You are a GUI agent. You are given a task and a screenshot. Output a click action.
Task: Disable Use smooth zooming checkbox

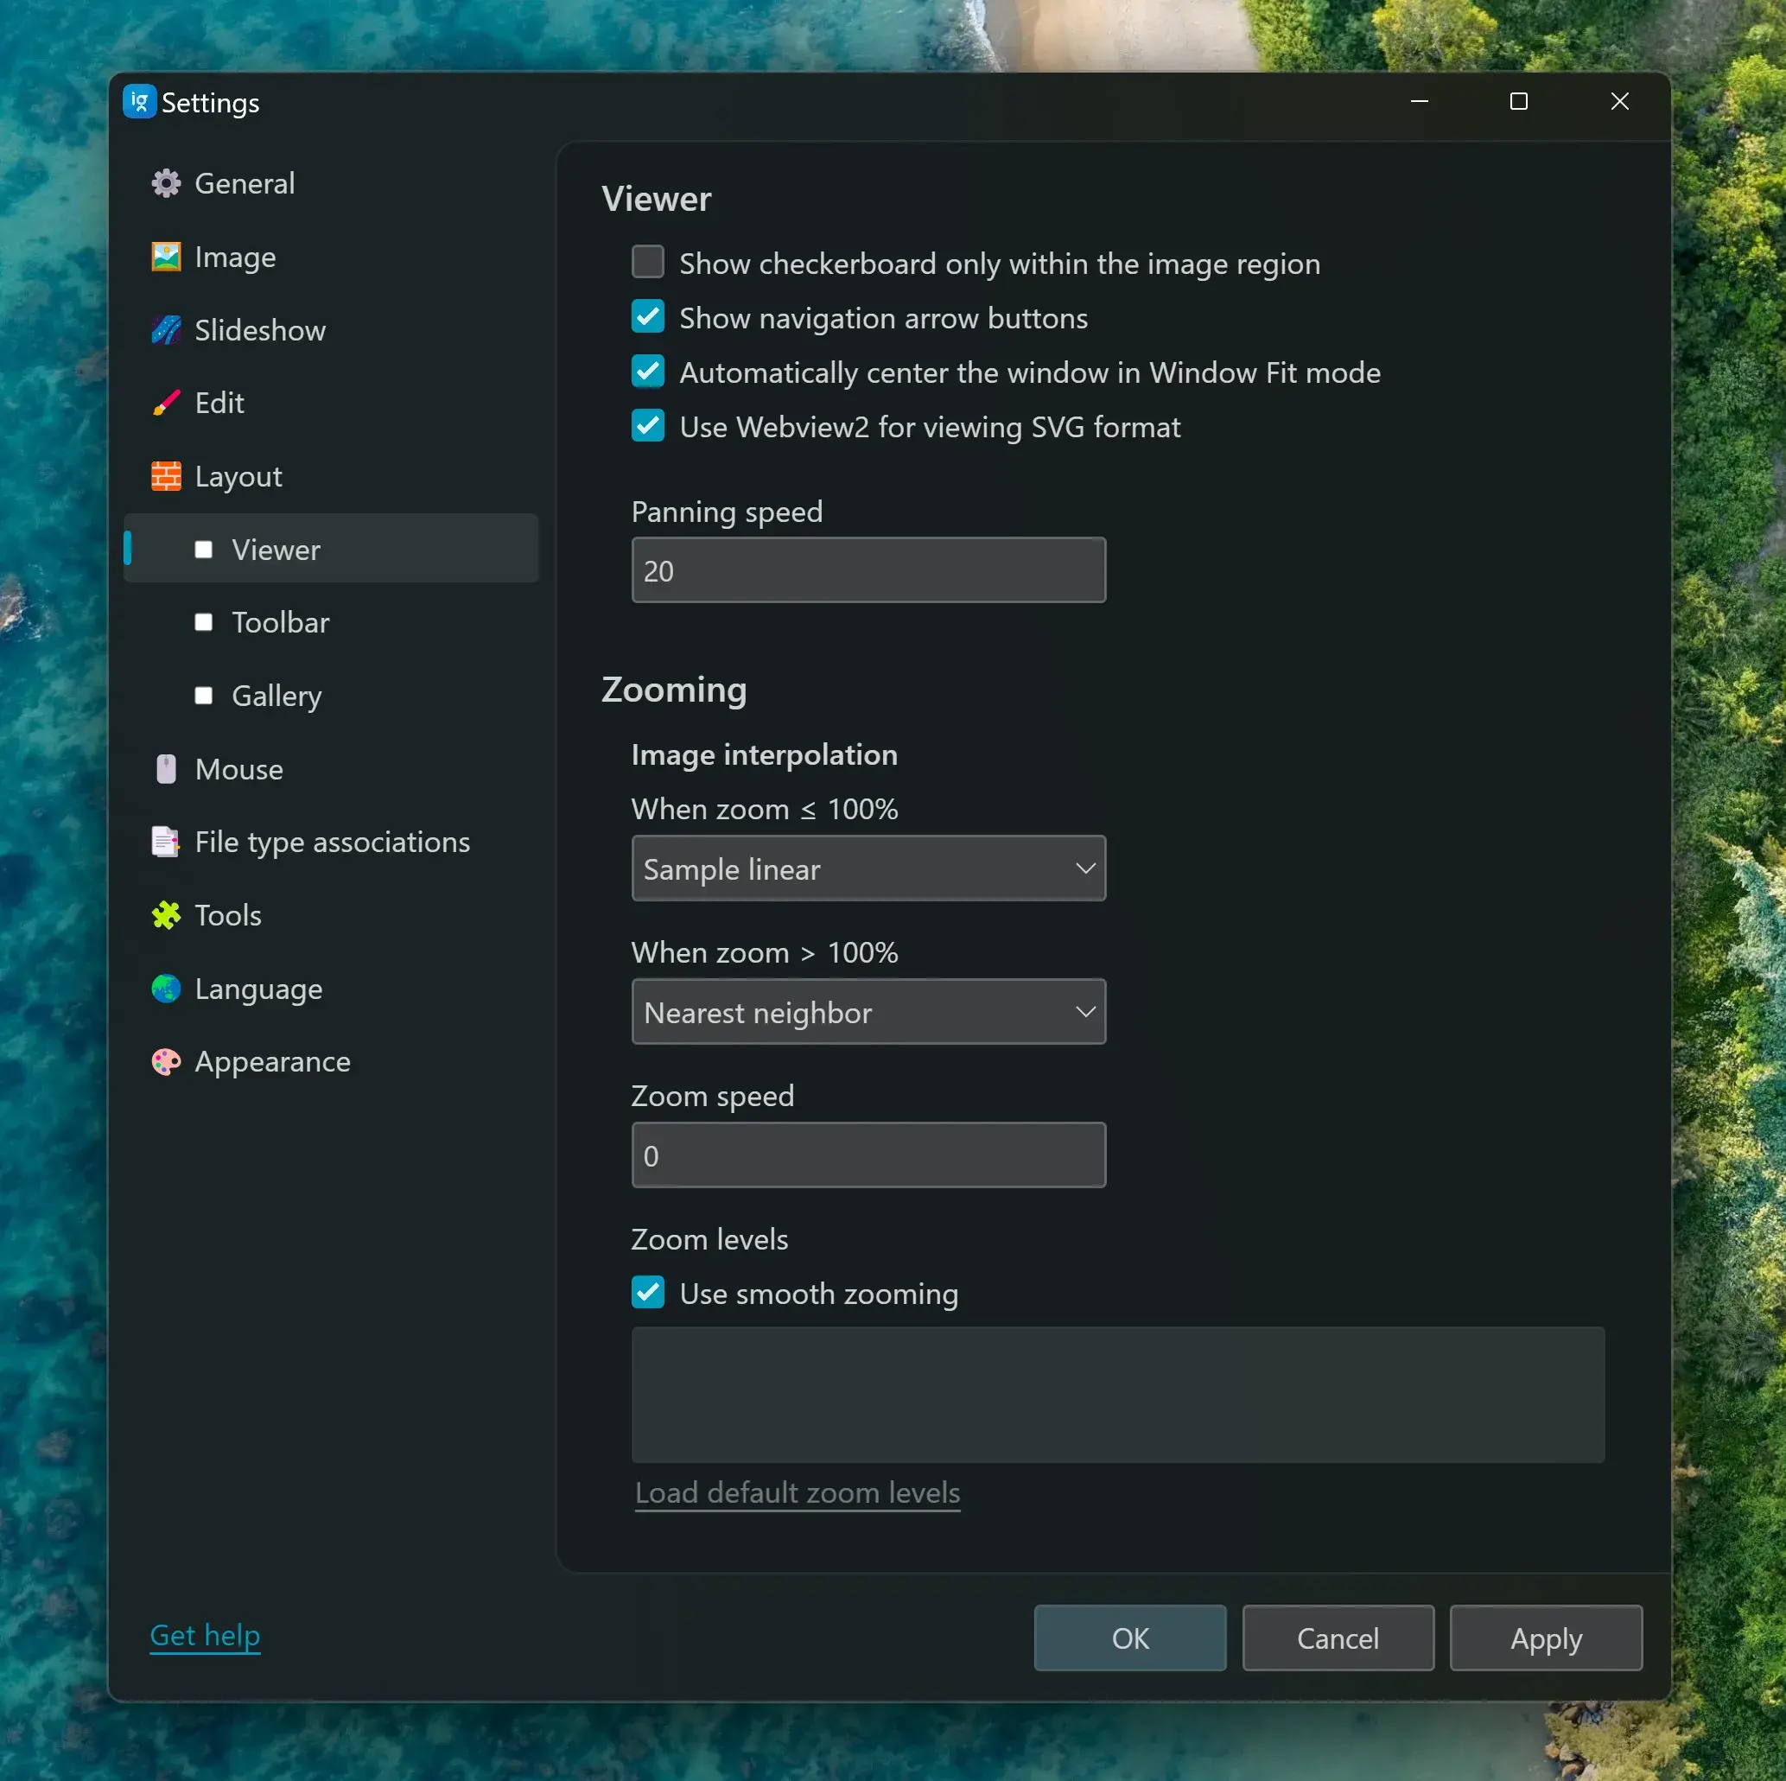[647, 1293]
